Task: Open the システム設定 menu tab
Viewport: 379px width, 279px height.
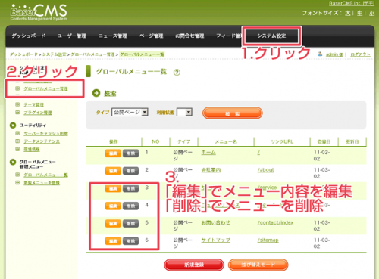Action: (x=271, y=36)
